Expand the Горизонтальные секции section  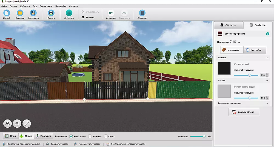coord(267,103)
